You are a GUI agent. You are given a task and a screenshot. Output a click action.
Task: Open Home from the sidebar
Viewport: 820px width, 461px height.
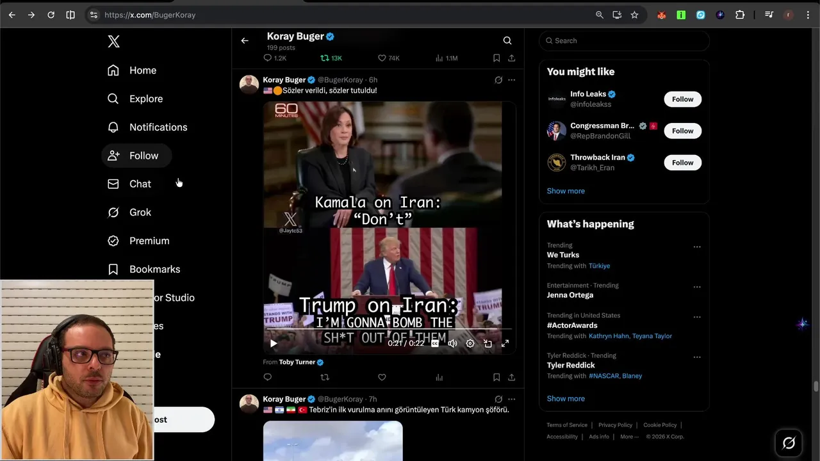(x=132, y=70)
